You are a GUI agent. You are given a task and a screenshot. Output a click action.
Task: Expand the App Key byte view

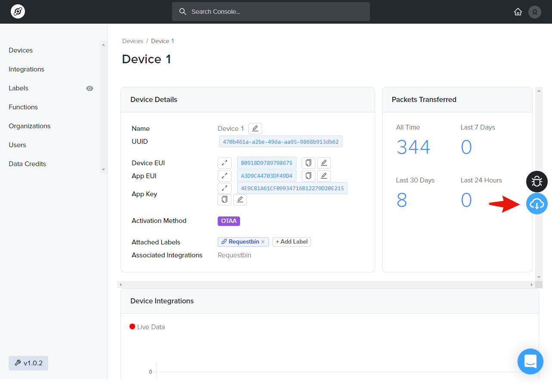tap(225, 188)
